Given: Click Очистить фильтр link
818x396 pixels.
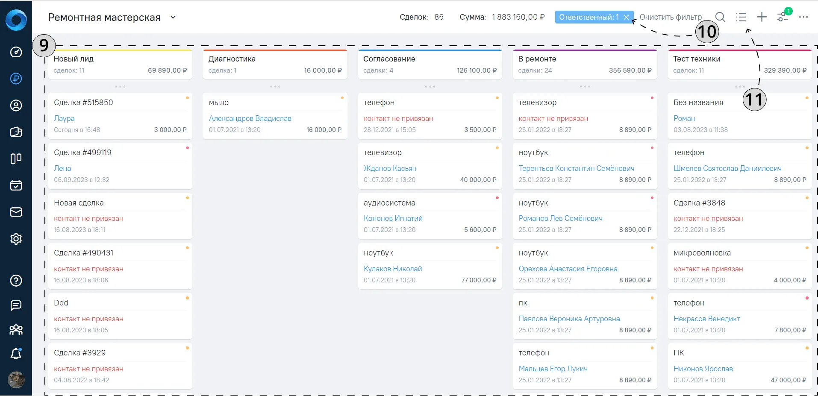Looking at the screenshot, I should pos(671,17).
